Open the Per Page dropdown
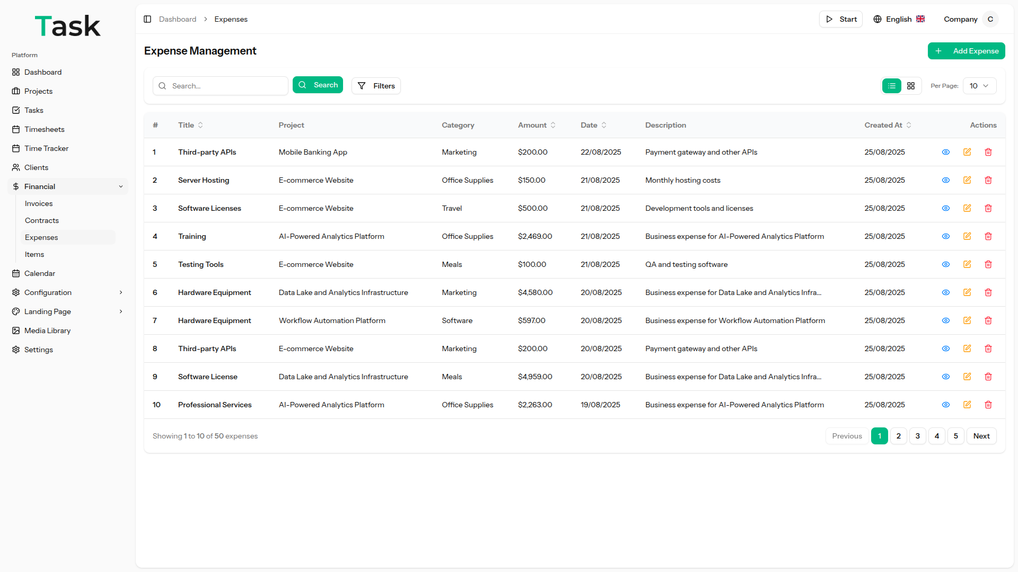The image size is (1018, 572). (x=979, y=86)
